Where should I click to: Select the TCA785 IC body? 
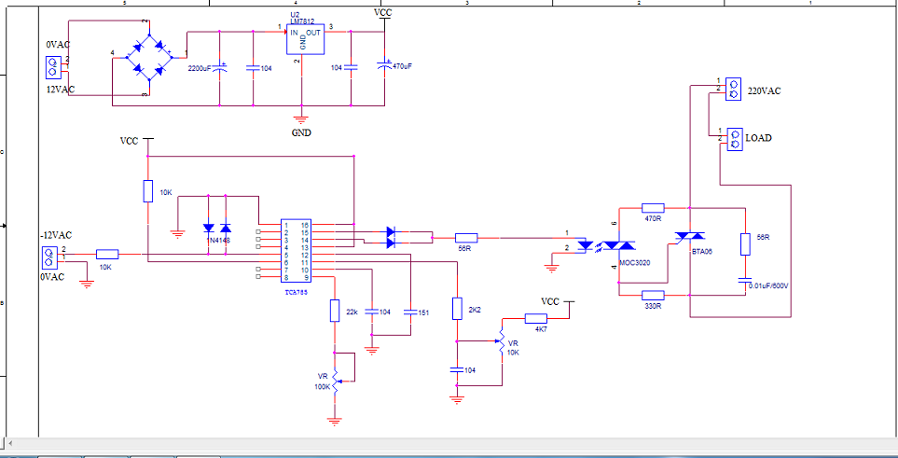pyautogui.click(x=296, y=251)
